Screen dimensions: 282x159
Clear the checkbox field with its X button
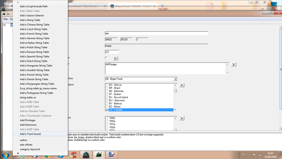(x=116, y=58)
